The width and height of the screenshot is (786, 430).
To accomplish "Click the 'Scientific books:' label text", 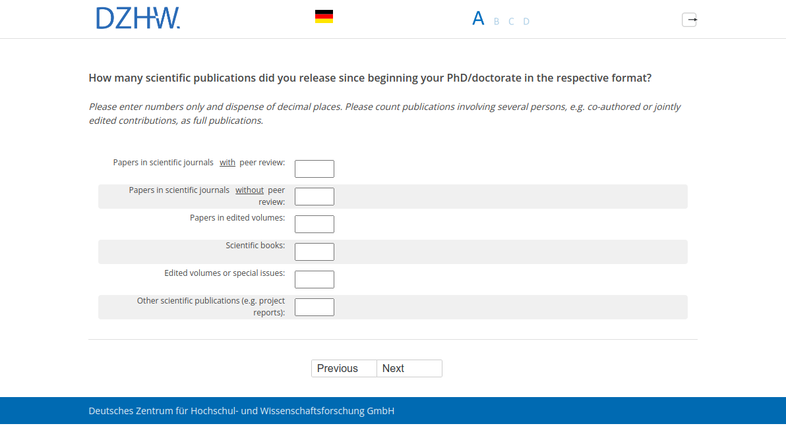I will click(x=255, y=246).
